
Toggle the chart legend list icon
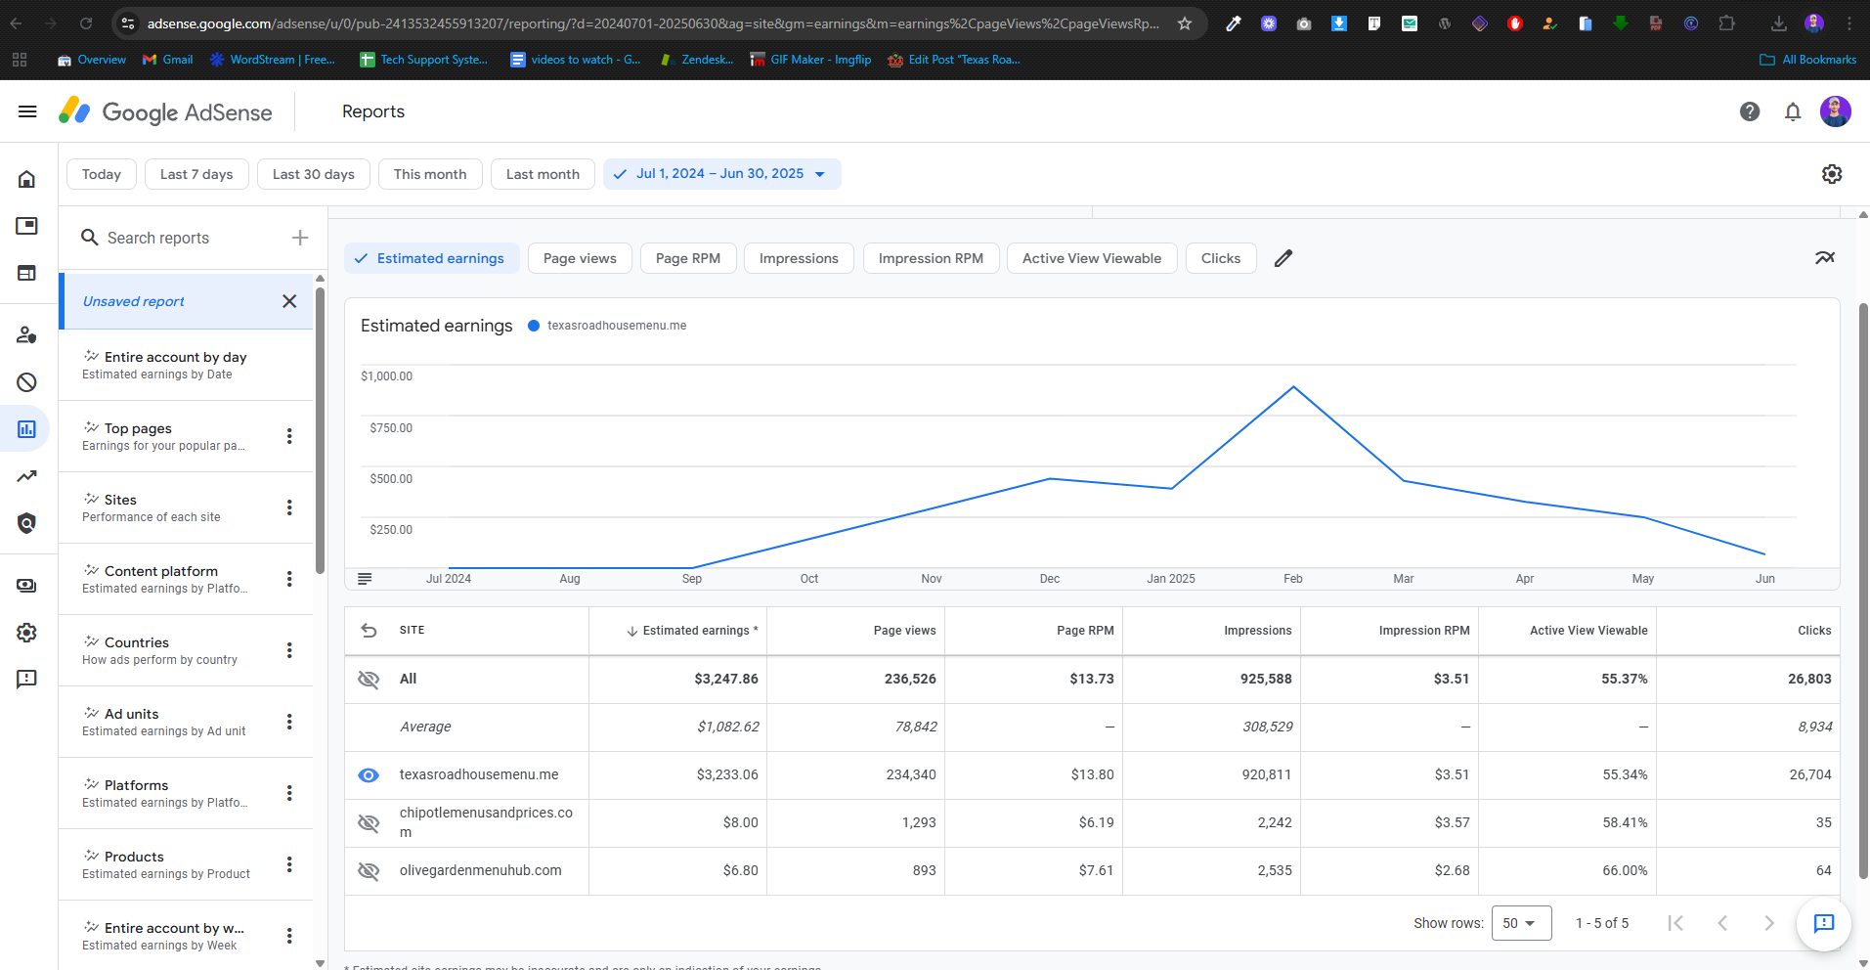(365, 579)
